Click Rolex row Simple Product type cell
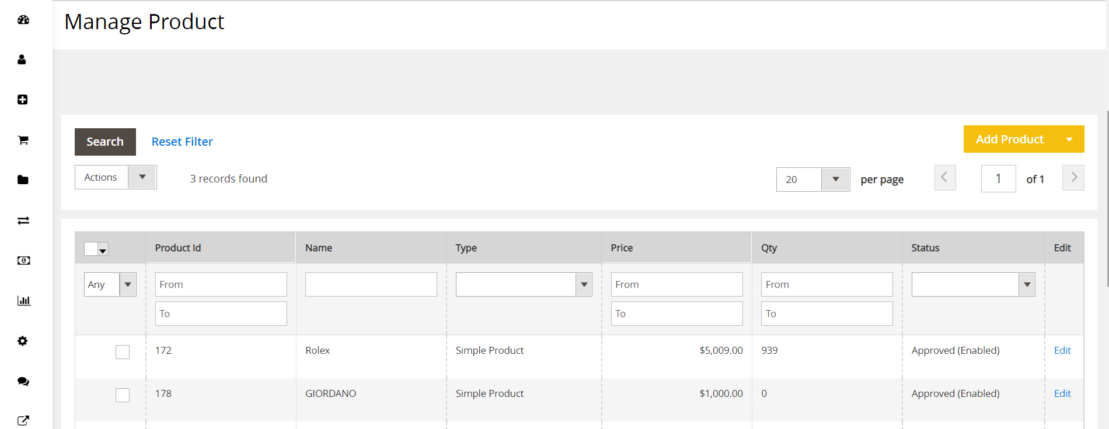The width and height of the screenshot is (1109, 429). [x=490, y=350]
